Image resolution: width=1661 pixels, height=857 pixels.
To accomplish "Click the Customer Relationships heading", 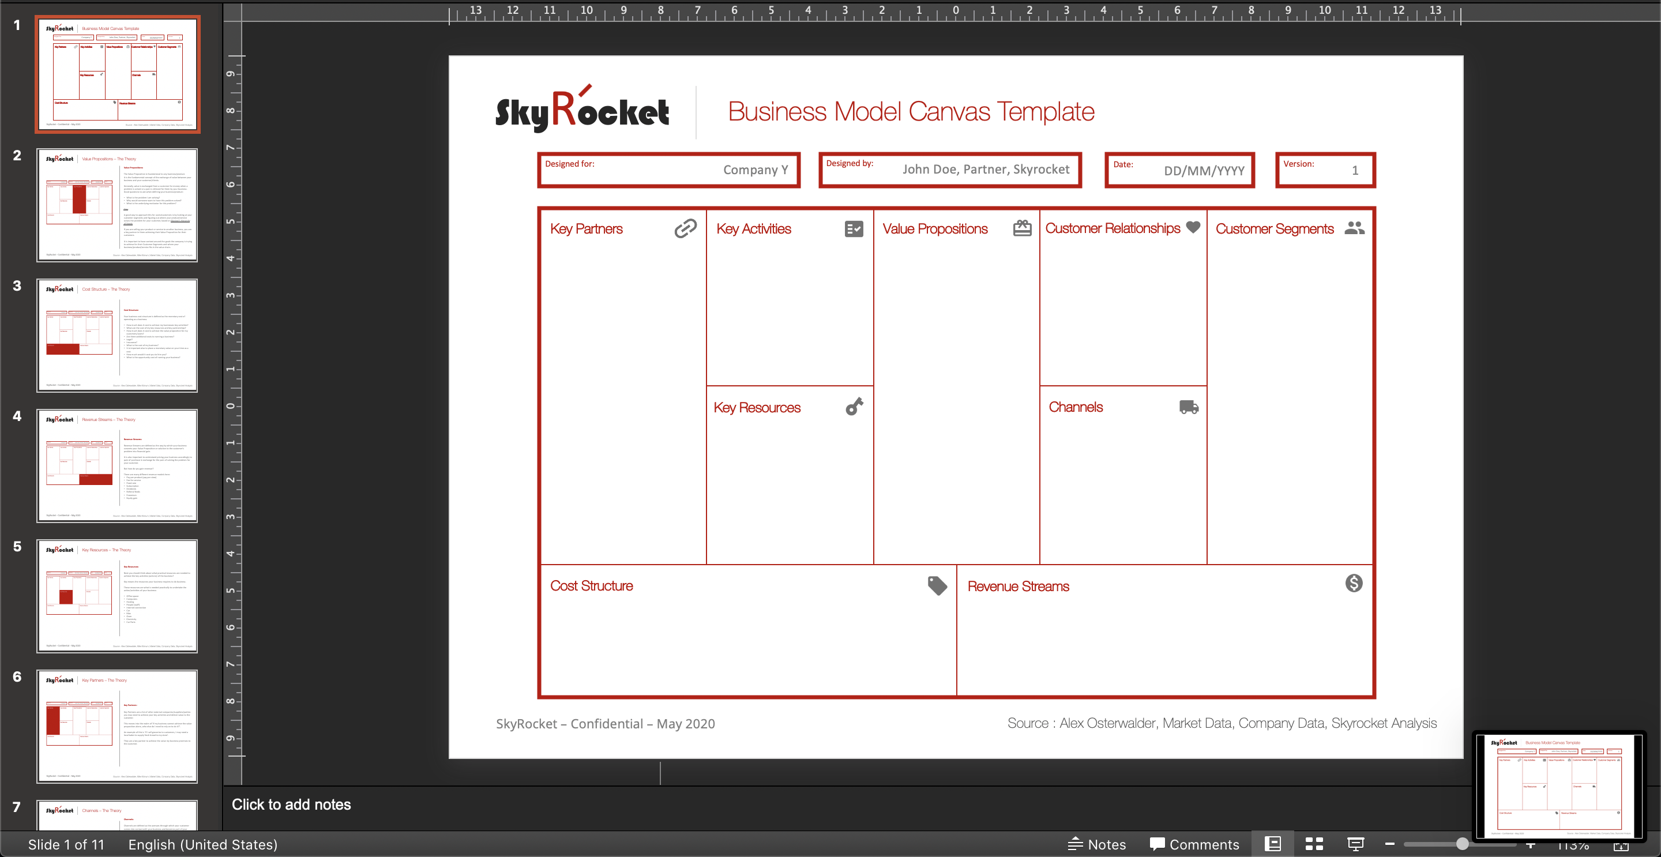I will tap(1113, 228).
